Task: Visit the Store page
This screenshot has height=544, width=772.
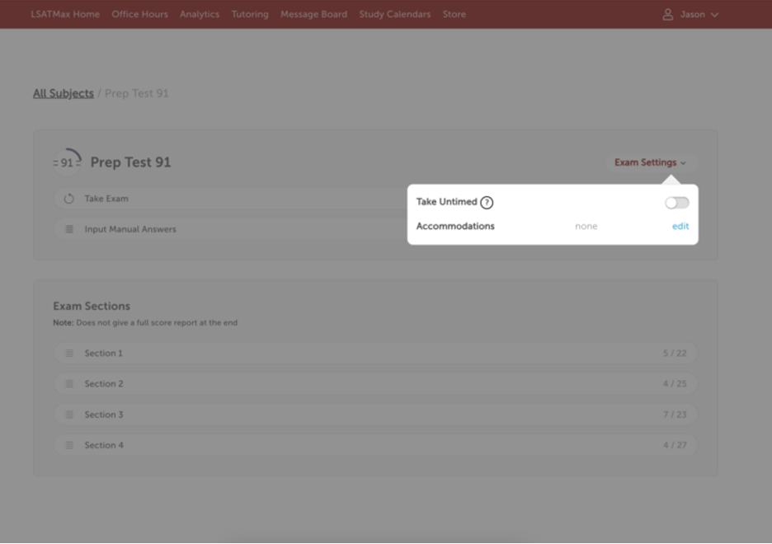Action: pos(454,14)
